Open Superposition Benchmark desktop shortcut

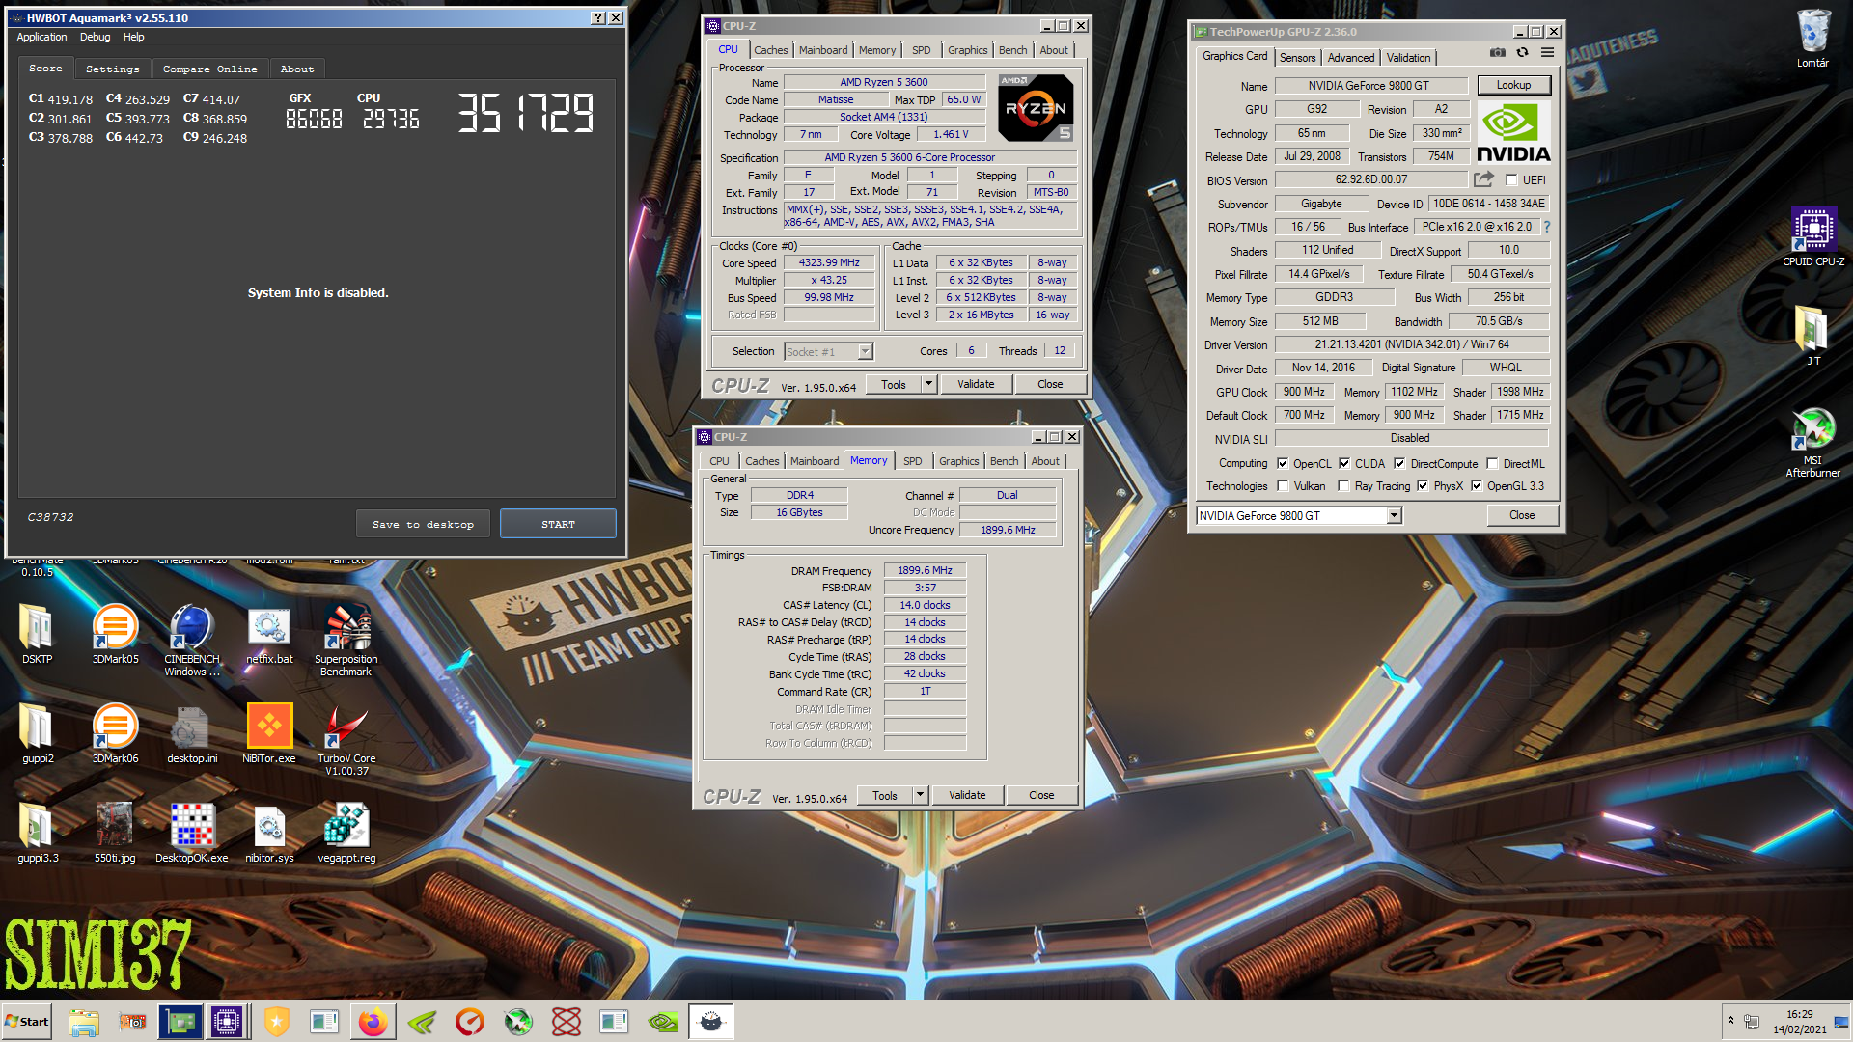tap(346, 641)
